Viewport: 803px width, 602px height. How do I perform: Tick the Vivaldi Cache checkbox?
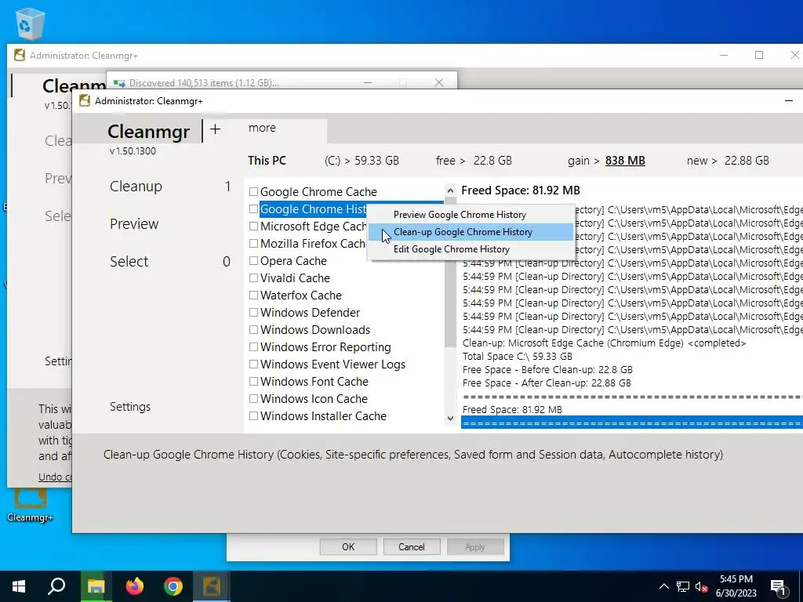point(253,278)
